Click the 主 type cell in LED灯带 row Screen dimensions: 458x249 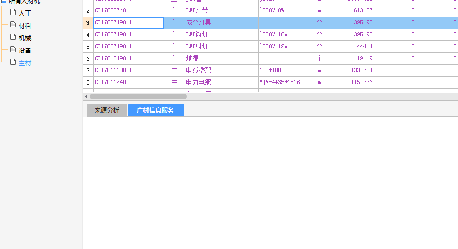[174, 11]
